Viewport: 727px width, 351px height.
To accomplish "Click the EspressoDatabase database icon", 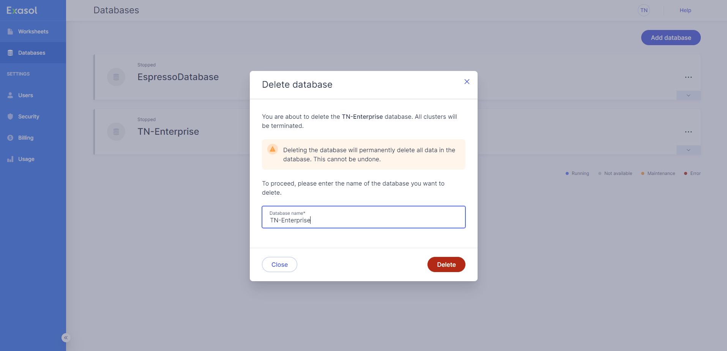I will (116, 77).
